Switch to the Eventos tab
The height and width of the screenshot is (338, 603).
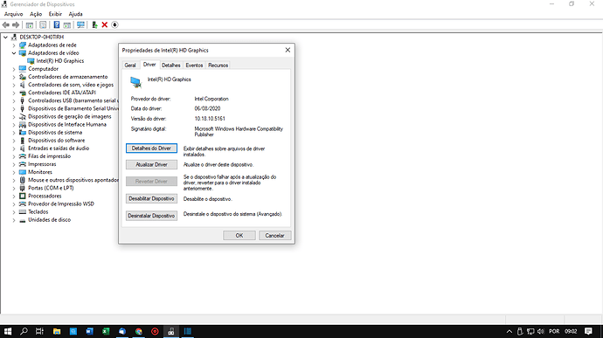[x=194, y=66]
